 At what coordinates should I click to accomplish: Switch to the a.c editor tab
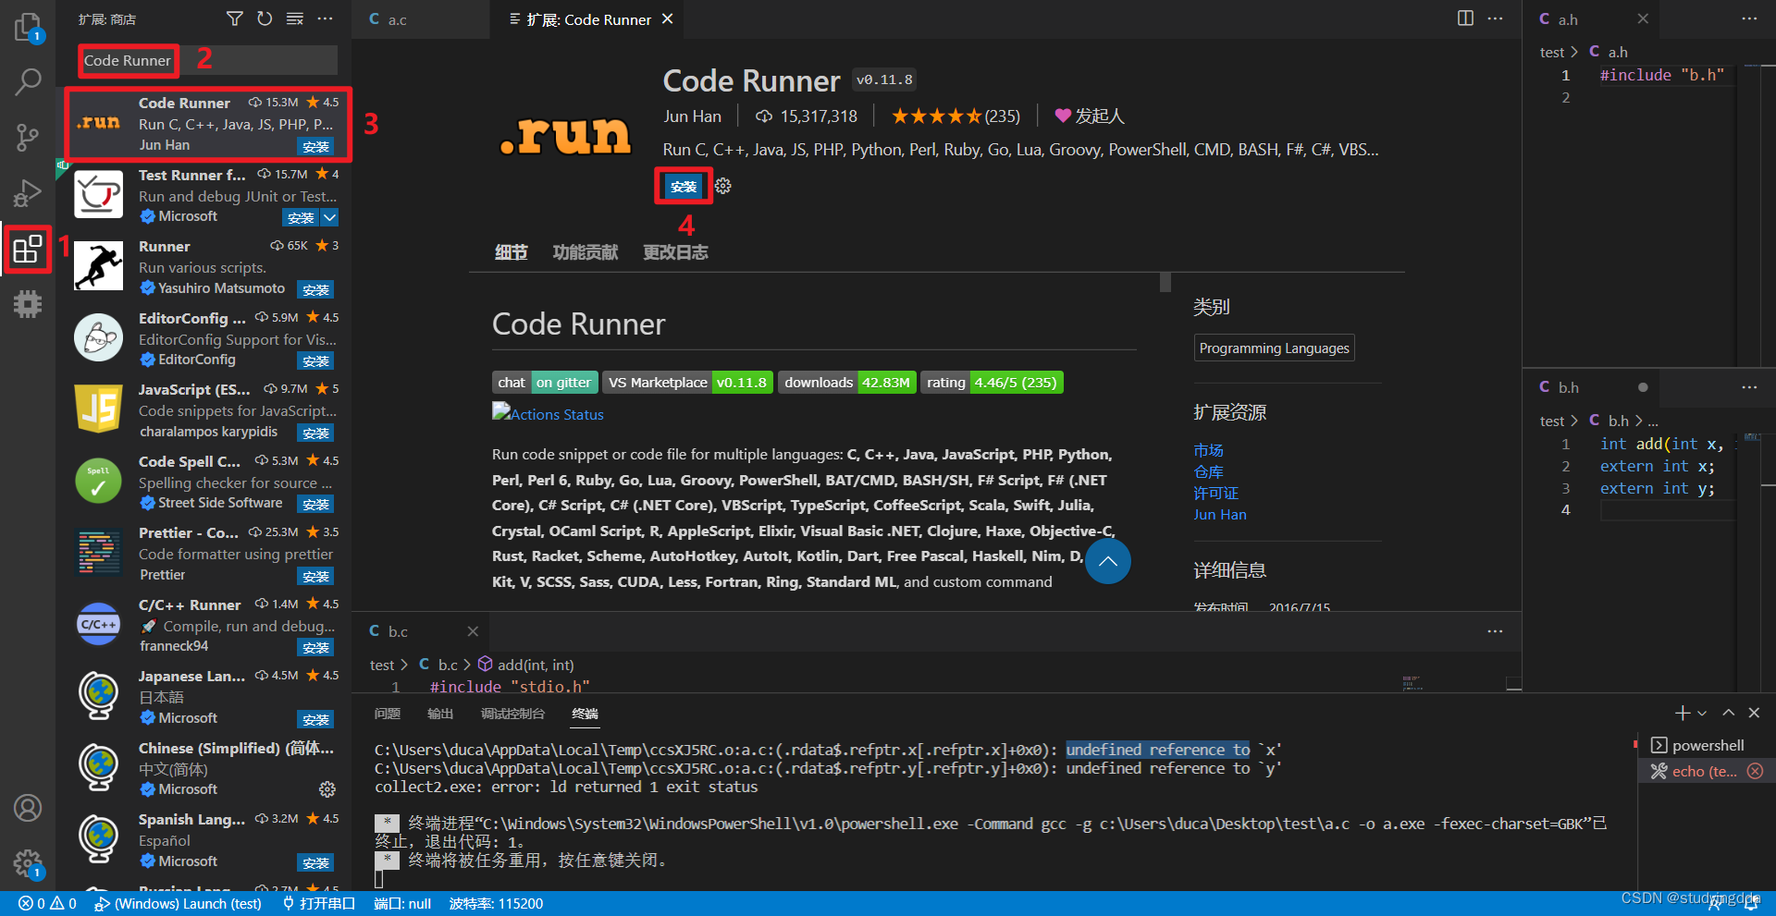pos(421,19)
